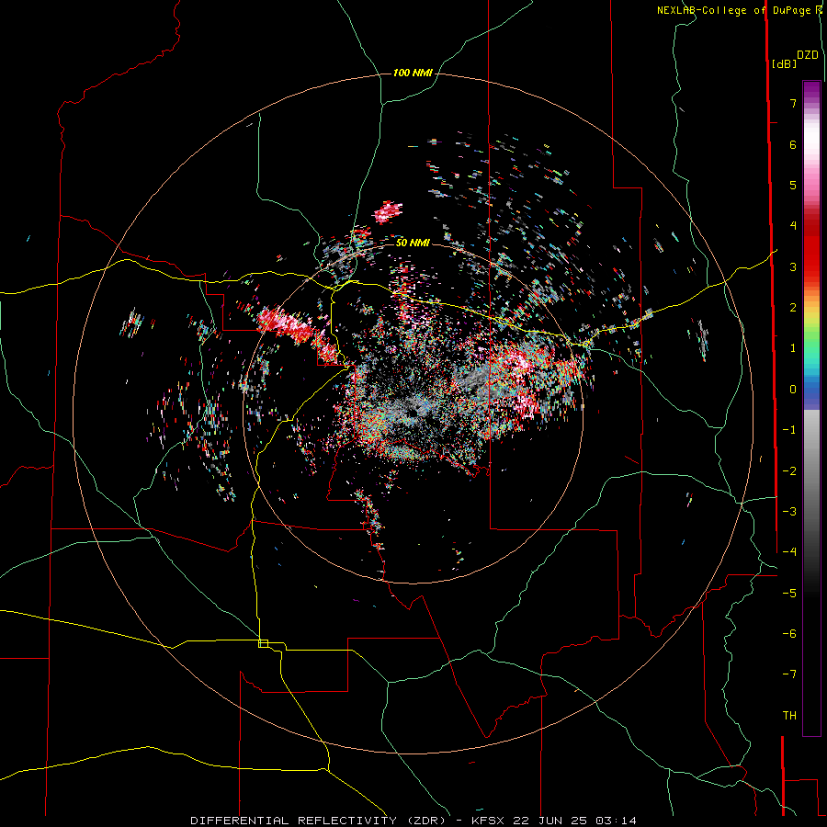Click the 6 dB value on the color scale
Screen dimensions: 827x827
point(793,144)
